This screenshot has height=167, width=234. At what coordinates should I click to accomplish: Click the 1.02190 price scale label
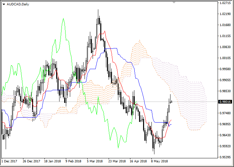point(226,14)
